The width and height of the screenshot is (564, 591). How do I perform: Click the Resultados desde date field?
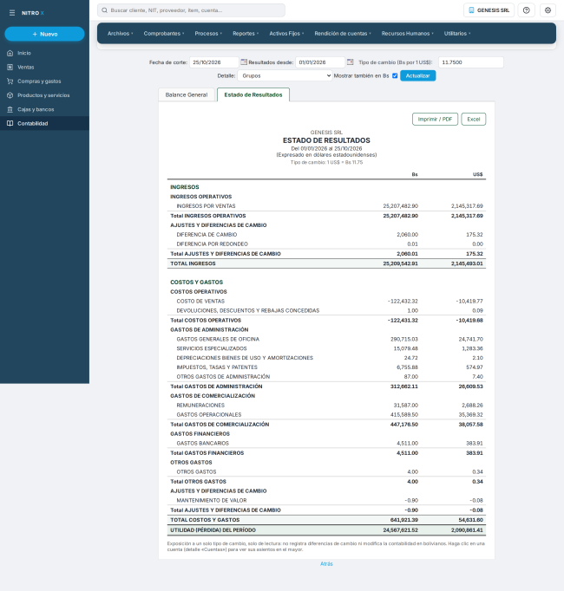pos(320,62)
